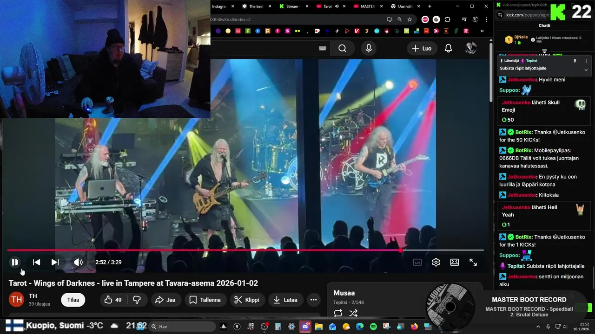Screen dimensions: 595x334
Task: Subscribe with the Tilaa button
Action: point(73,300)
